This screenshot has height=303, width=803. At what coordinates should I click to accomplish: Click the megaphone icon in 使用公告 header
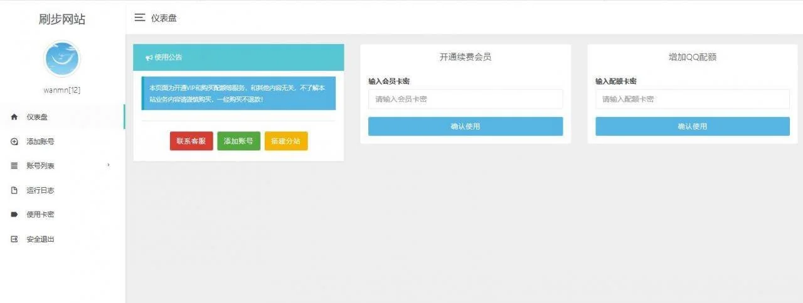click(x=149, y=58)
